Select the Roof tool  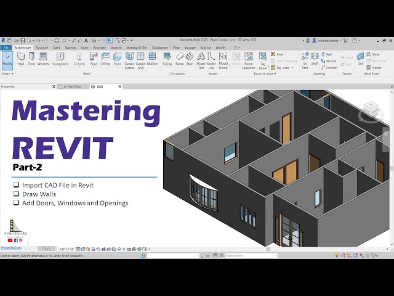click(94, 59)
